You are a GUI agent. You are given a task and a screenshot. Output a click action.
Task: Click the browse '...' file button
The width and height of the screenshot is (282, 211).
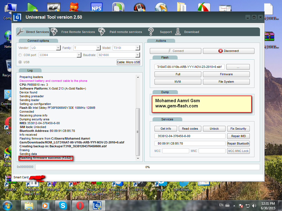[238, 67]
